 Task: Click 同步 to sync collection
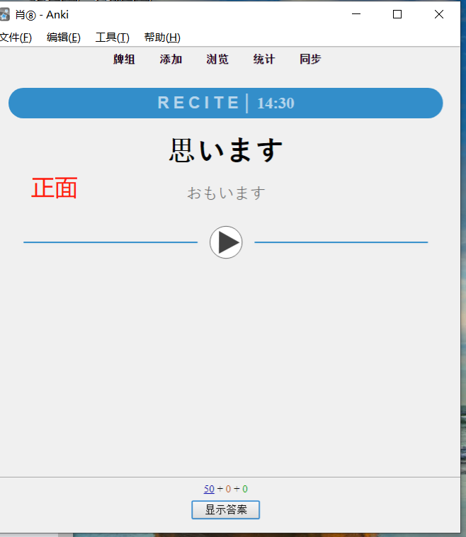point(310,60)
